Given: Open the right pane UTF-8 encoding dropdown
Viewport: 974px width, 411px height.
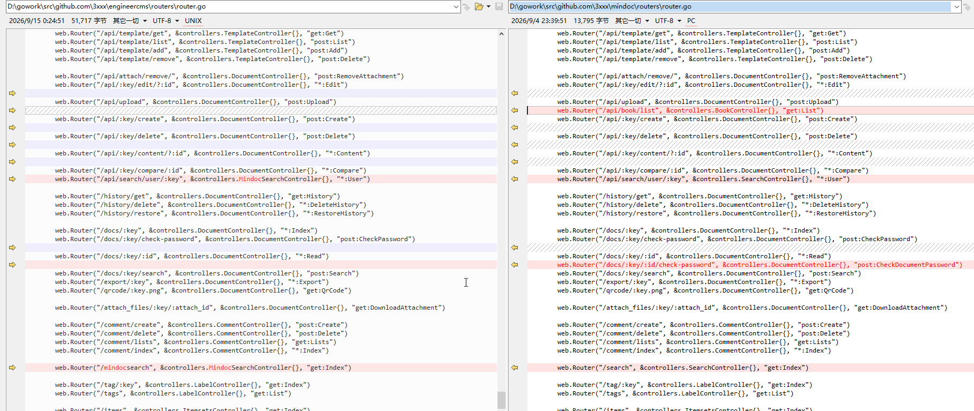Looking at the screenshot, I should point(668,21).
